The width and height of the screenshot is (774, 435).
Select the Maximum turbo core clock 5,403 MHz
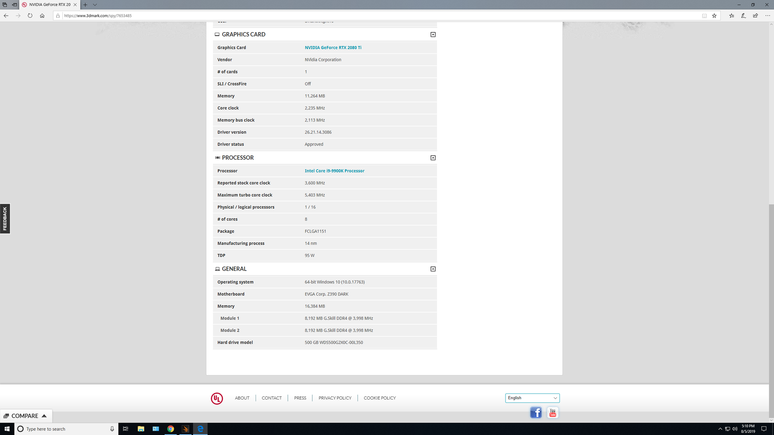(x=315, y=195)
